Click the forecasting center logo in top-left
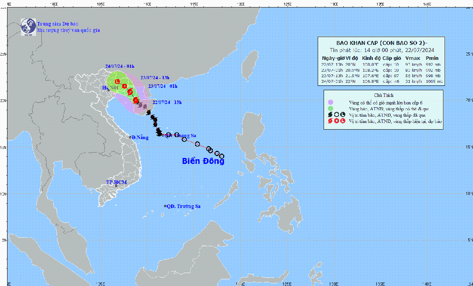The width and height of the screenshot is (473, 286). coord(28,26)
